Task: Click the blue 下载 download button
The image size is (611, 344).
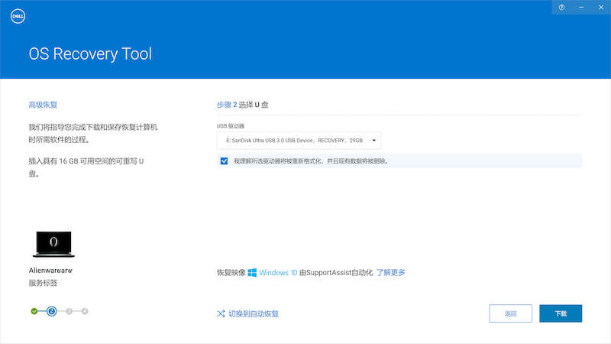Action: click(x=561, y=313)
